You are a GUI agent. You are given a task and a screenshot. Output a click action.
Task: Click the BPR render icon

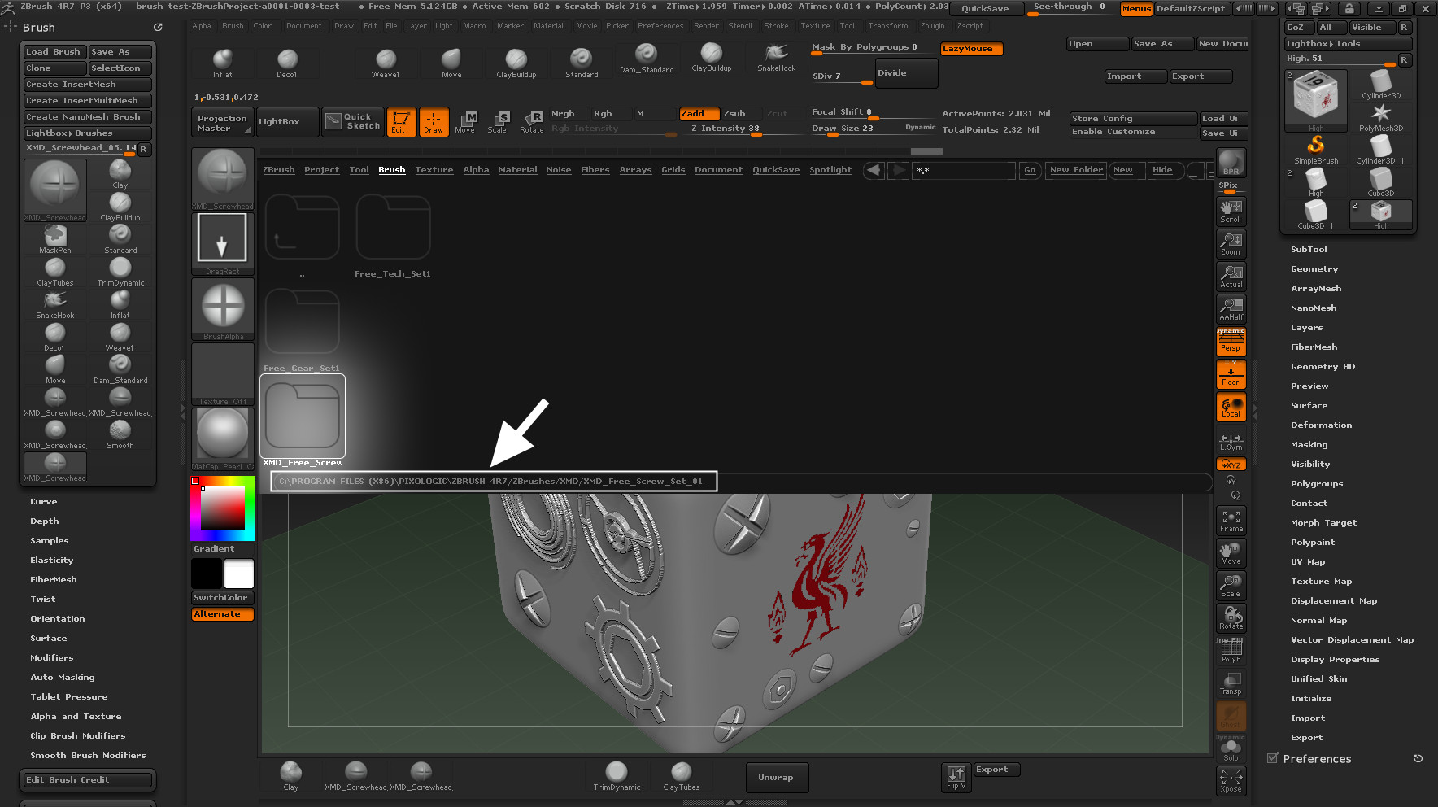coord(1231,163)
